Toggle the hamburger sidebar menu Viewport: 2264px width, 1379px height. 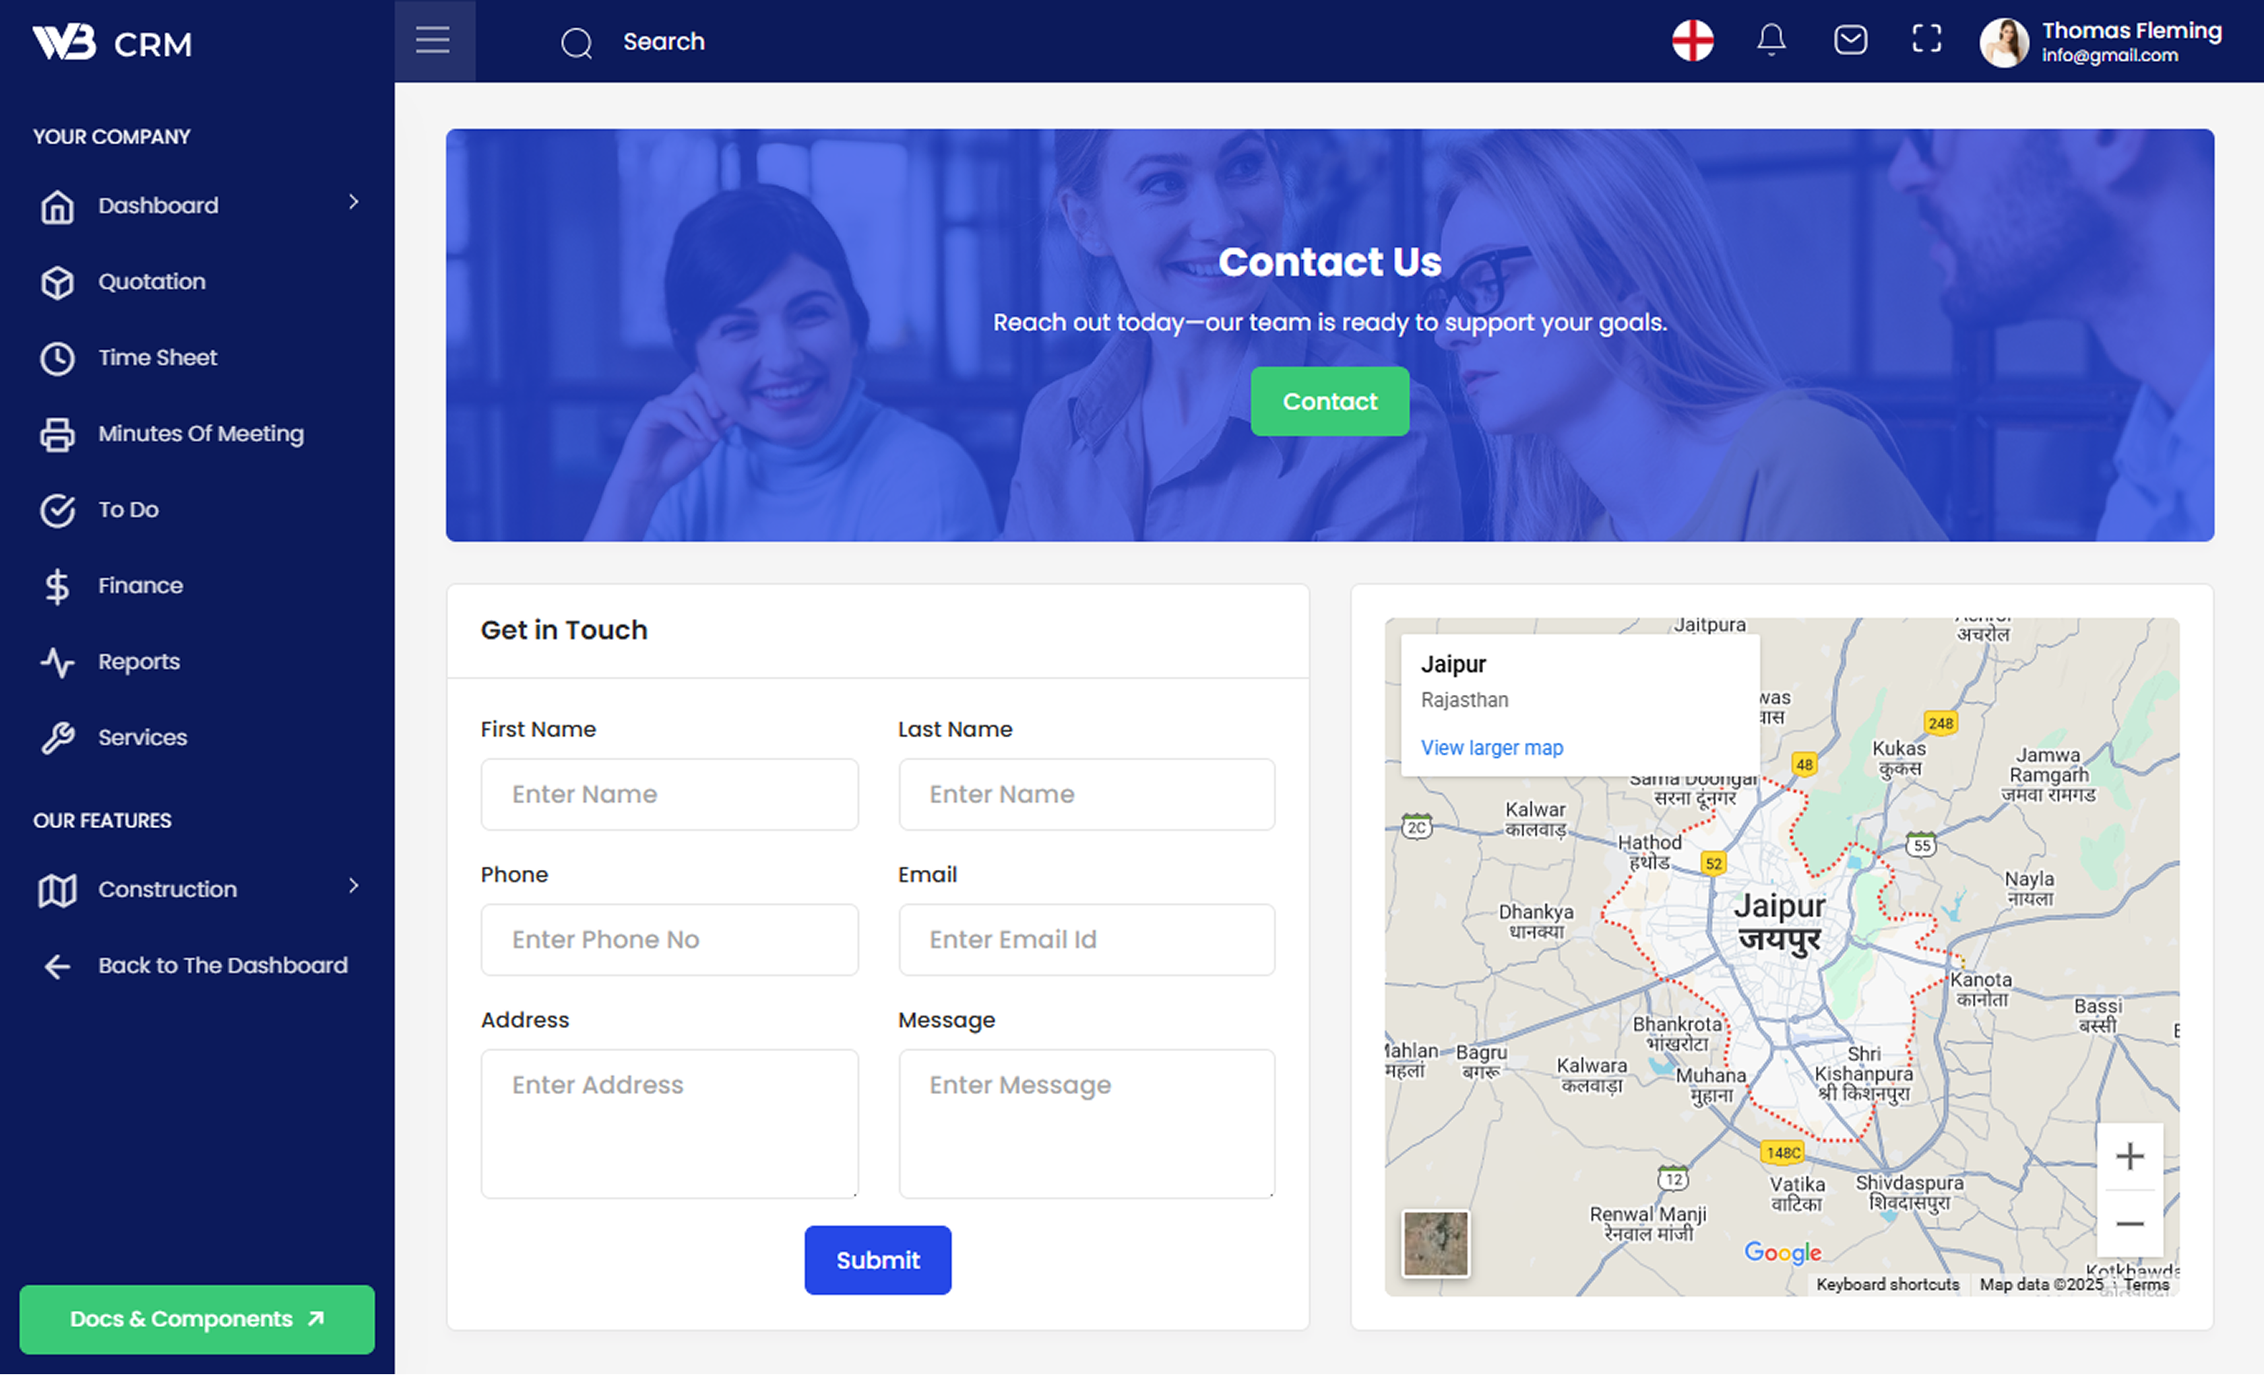[x=433, y=40]
